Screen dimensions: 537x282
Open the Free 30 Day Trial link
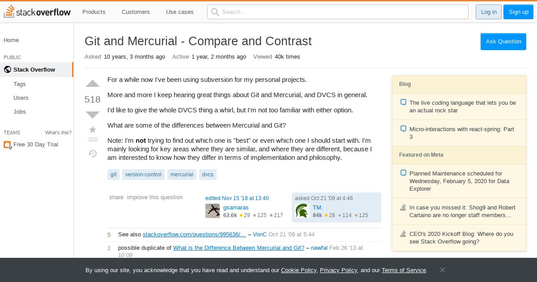point(36,145)
